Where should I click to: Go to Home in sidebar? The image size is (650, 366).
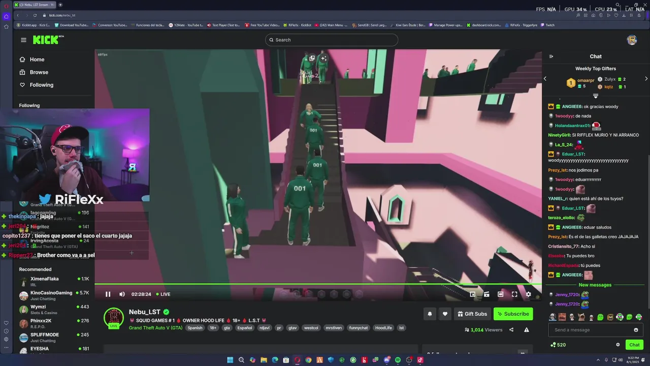(37, 59)
